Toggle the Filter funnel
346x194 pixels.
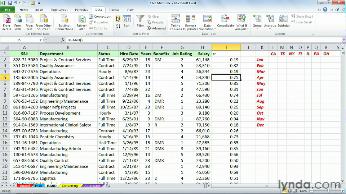coord(140,22)
